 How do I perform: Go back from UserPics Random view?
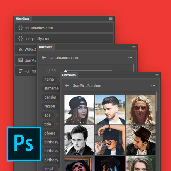pyautogui.click(x=67, y=85)
